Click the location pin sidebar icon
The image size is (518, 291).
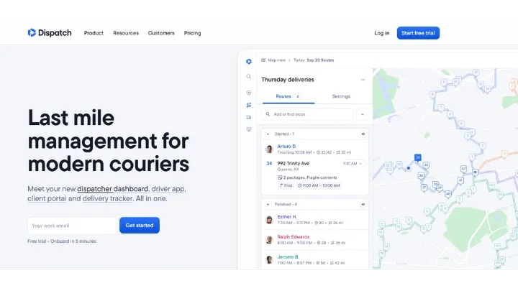249,93
